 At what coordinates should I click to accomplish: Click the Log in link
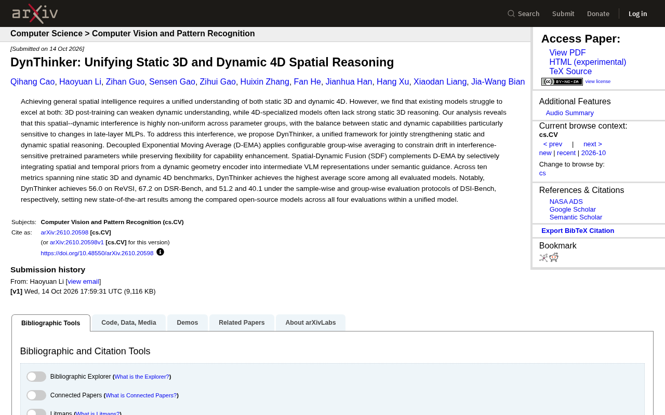(x=638, y=13)
